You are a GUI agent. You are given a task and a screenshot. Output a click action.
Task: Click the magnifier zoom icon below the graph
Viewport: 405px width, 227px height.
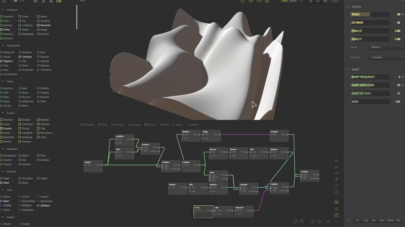(x=302, y=221)
